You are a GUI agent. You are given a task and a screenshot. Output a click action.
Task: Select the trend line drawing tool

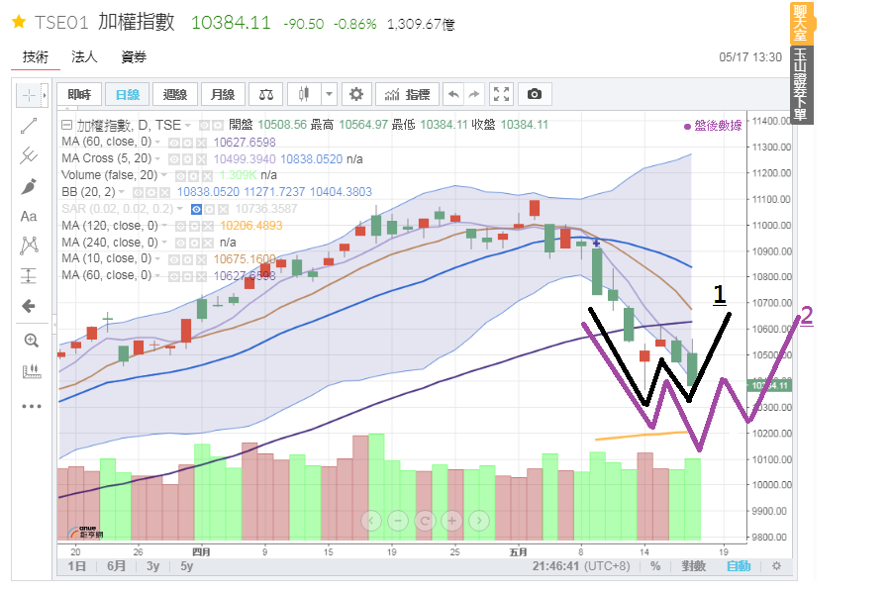coord(29,126)
